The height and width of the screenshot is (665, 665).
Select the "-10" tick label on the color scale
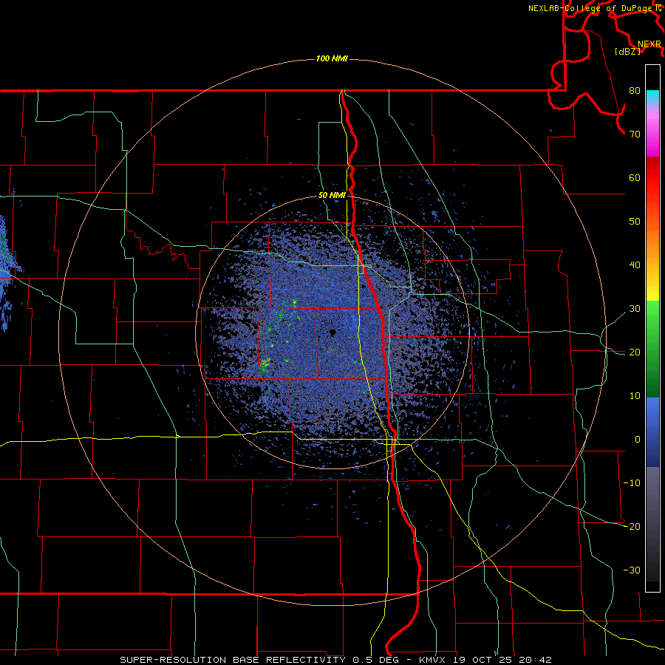(632, 483)
